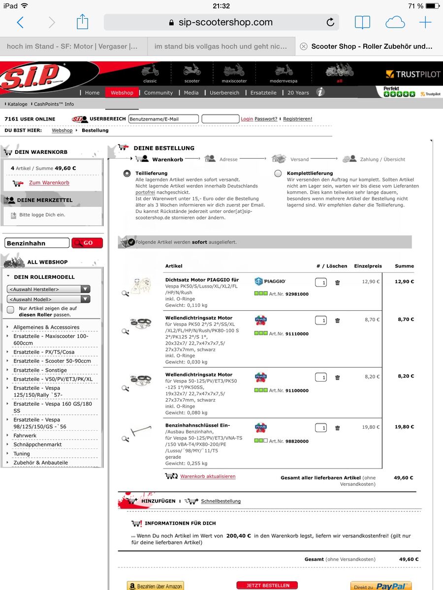This screenshot has width=443, height=590.
Task: Expand Ersatzteile - PX/T5/Cosa category
Action: [x=44, y=352]
